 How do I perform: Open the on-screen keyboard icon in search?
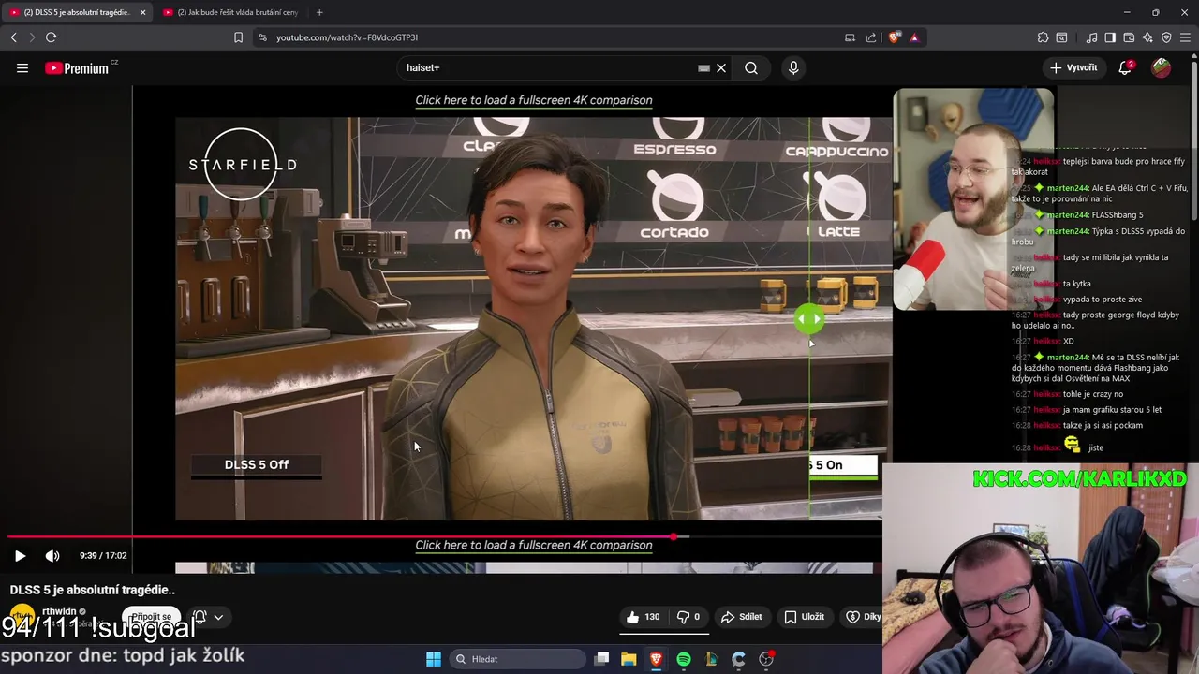tap(703, 67)
